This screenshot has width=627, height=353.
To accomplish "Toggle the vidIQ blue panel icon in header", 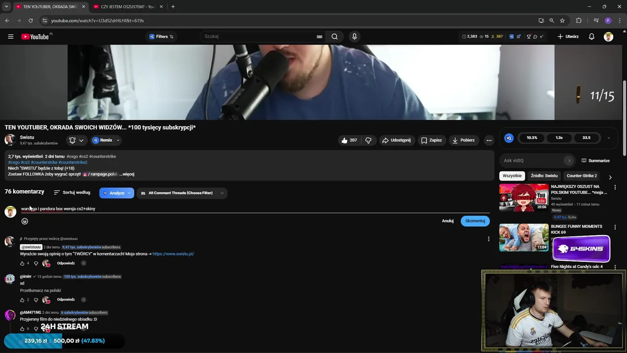I will pyautogui.click(x=512, y=36).
